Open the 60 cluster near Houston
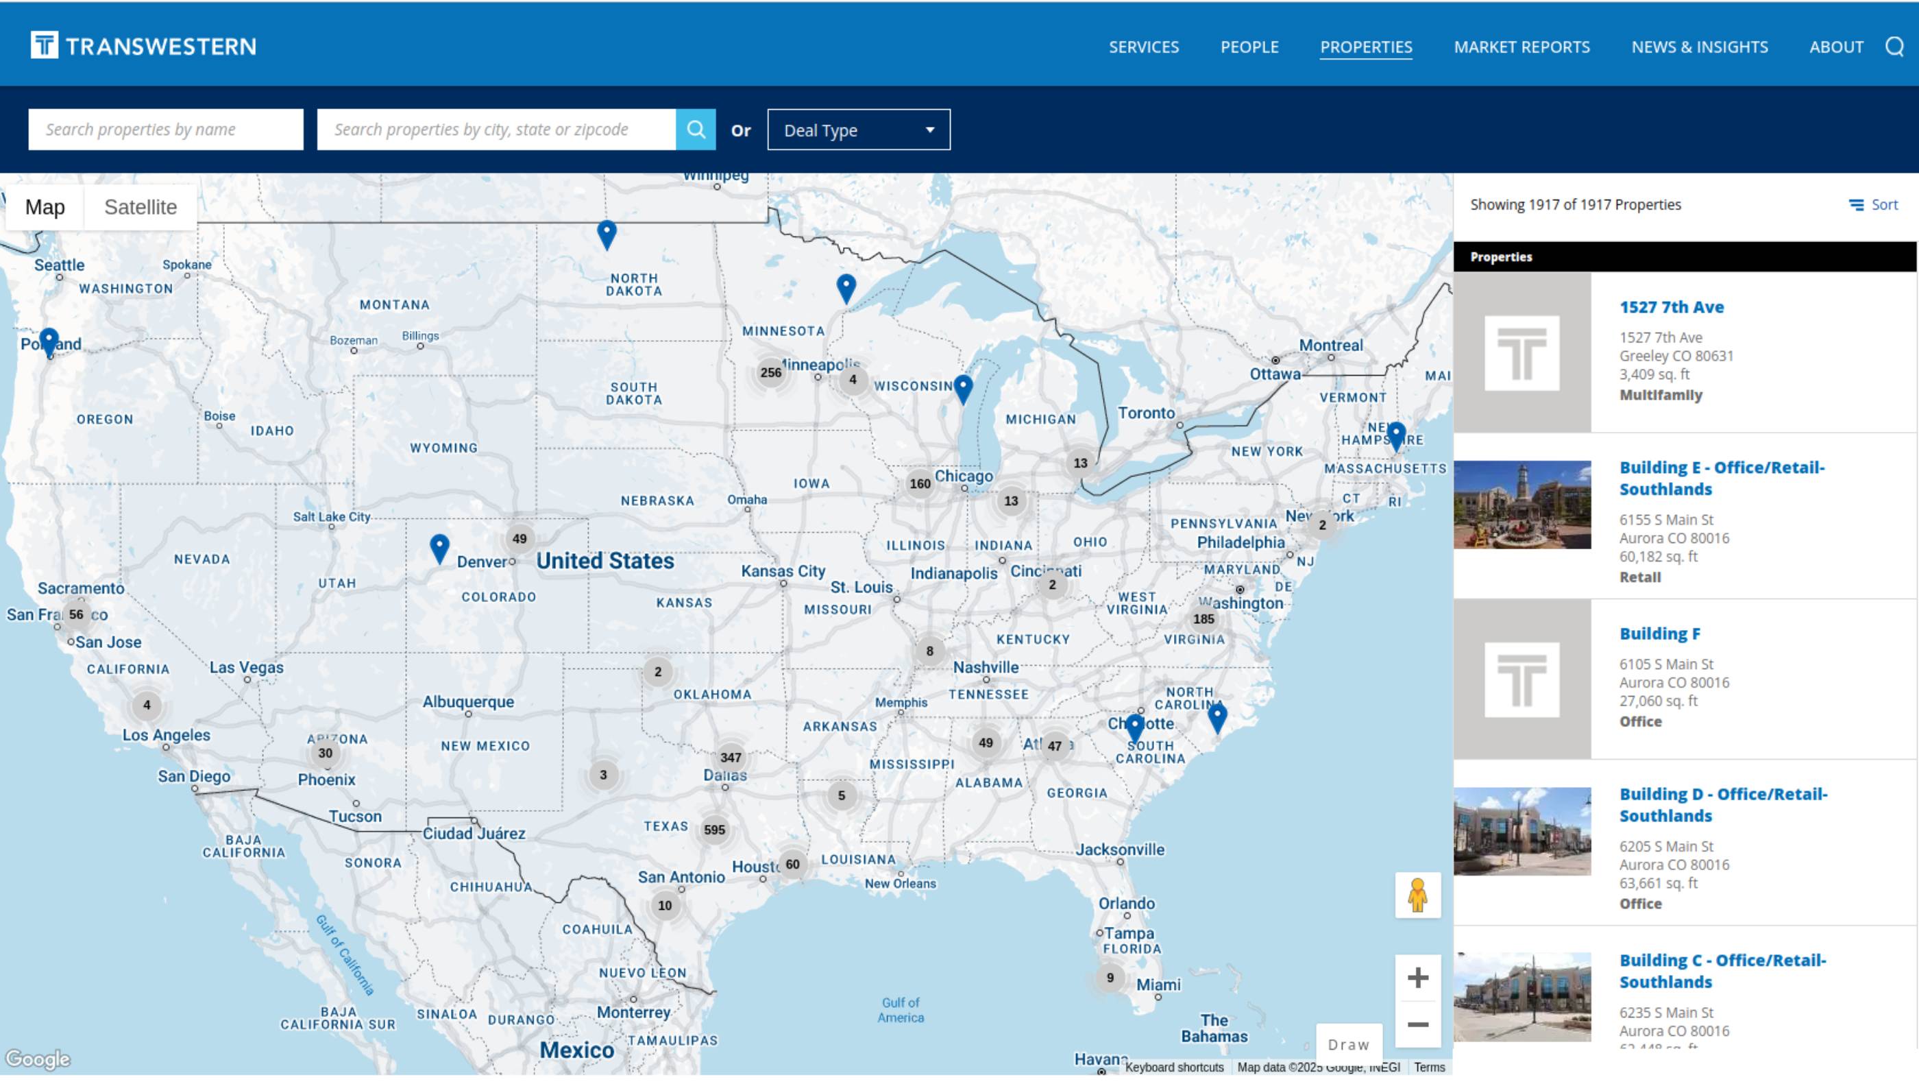Viewport: 1919px width, 1084px height. 793,864
